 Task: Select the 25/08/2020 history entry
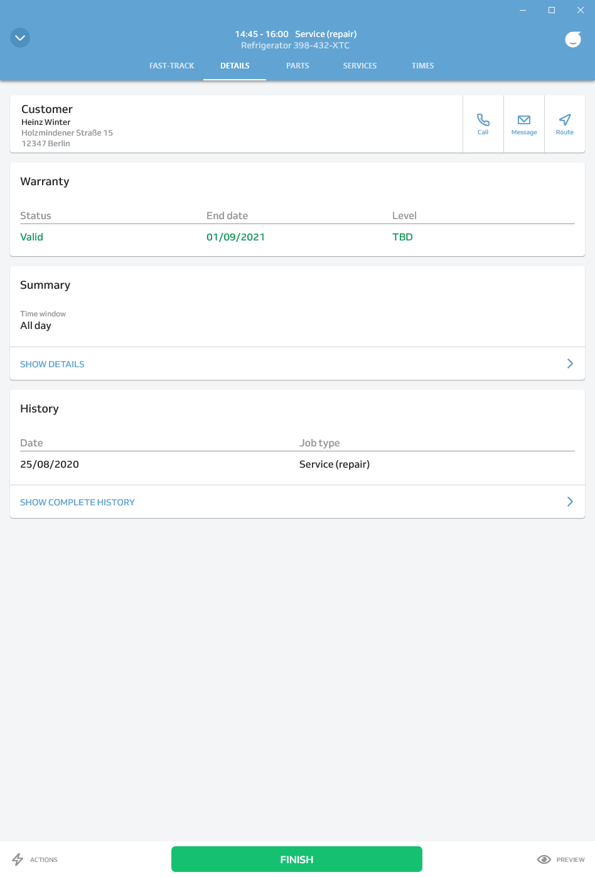pyautogui.click(x=50, y=465)
